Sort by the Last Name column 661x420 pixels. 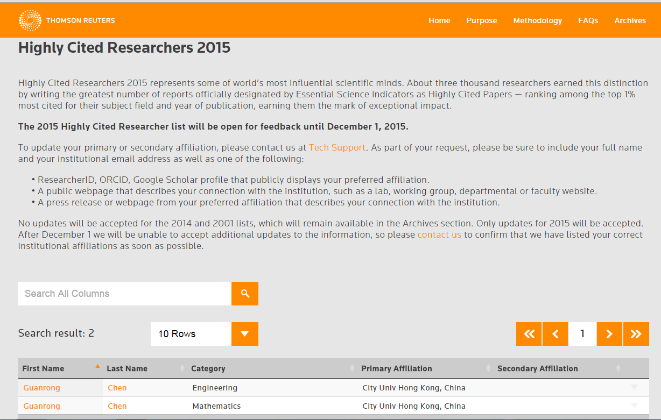(145, 368)
